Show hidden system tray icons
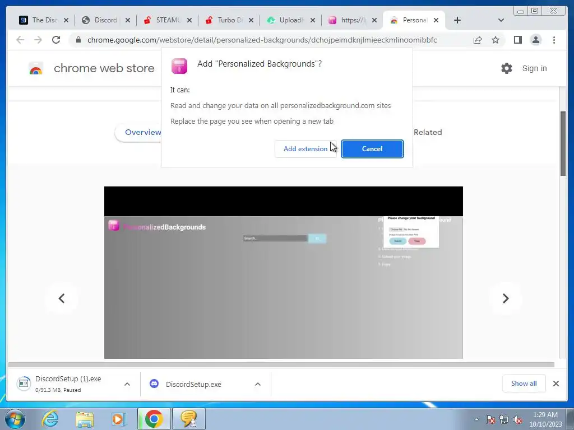The height and width of the screenshot is (430, 574). pos(476,419)
